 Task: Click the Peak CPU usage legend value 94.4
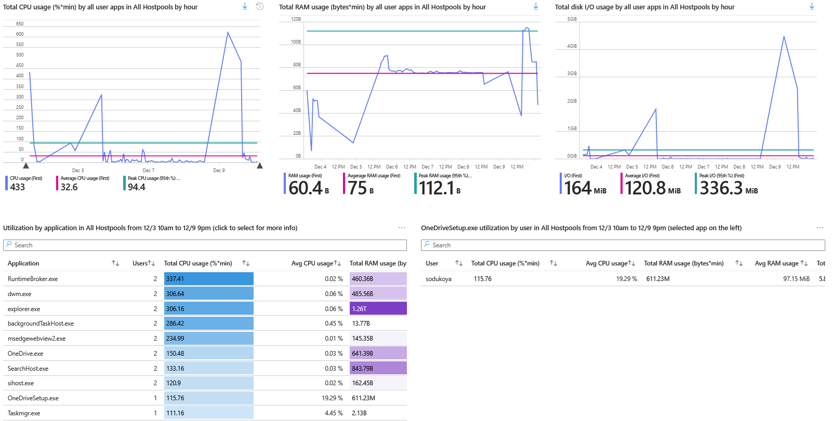137,187
